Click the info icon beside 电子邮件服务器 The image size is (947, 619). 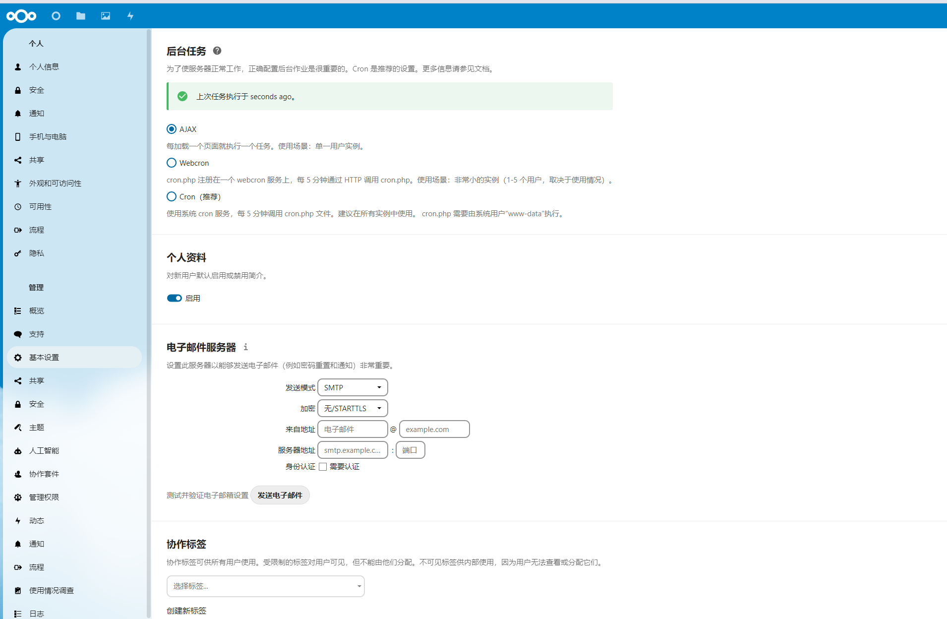pyautogui.click(x=245, y=347)
